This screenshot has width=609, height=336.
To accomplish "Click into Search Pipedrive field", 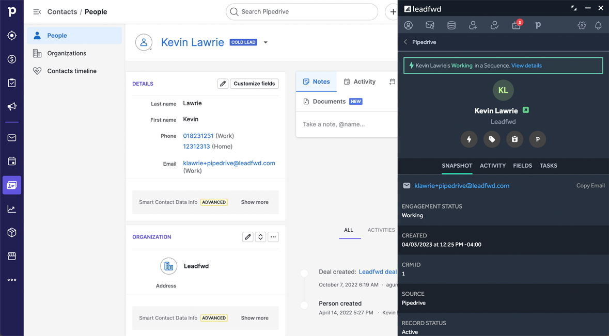I will tap(302, 12).
